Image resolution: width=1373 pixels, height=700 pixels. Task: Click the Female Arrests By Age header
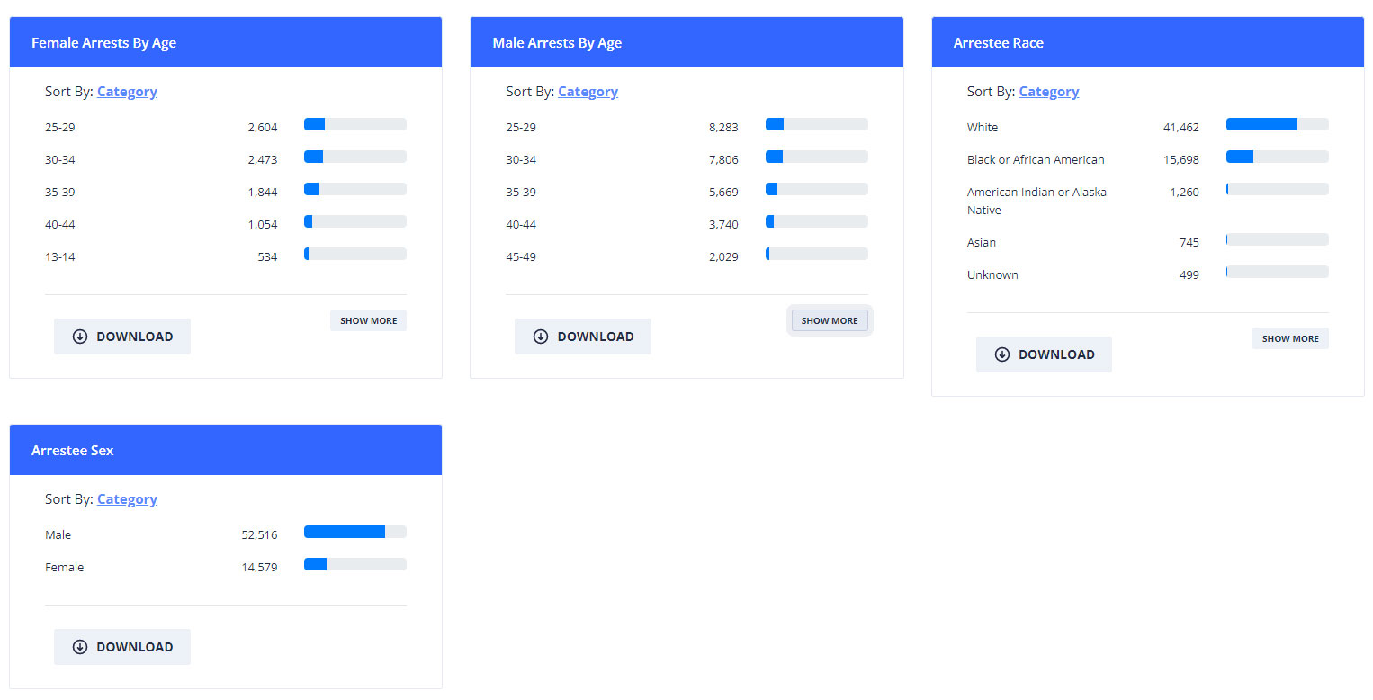pyautogui.click(x=103, y=43)
